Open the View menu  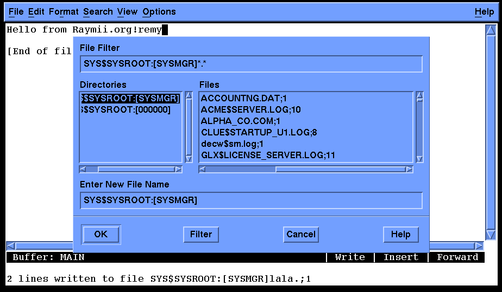pos(127,11)
